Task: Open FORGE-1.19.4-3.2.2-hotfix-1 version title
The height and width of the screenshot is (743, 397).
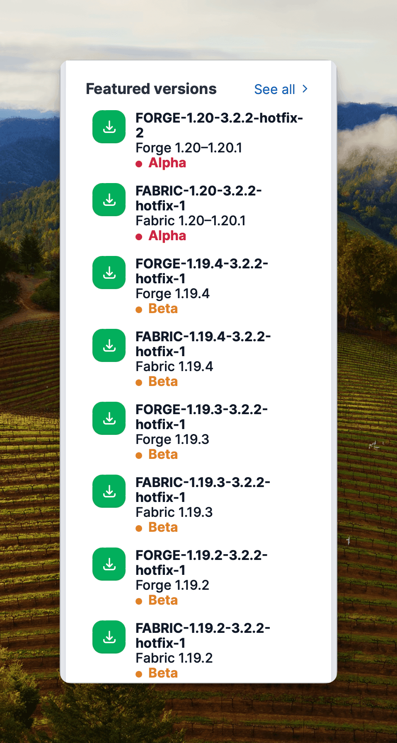Action: [202, 271]
